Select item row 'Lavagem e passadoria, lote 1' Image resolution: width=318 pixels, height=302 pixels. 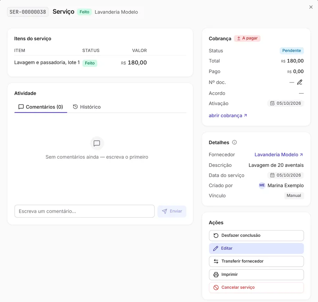click(x=100, y=63)
